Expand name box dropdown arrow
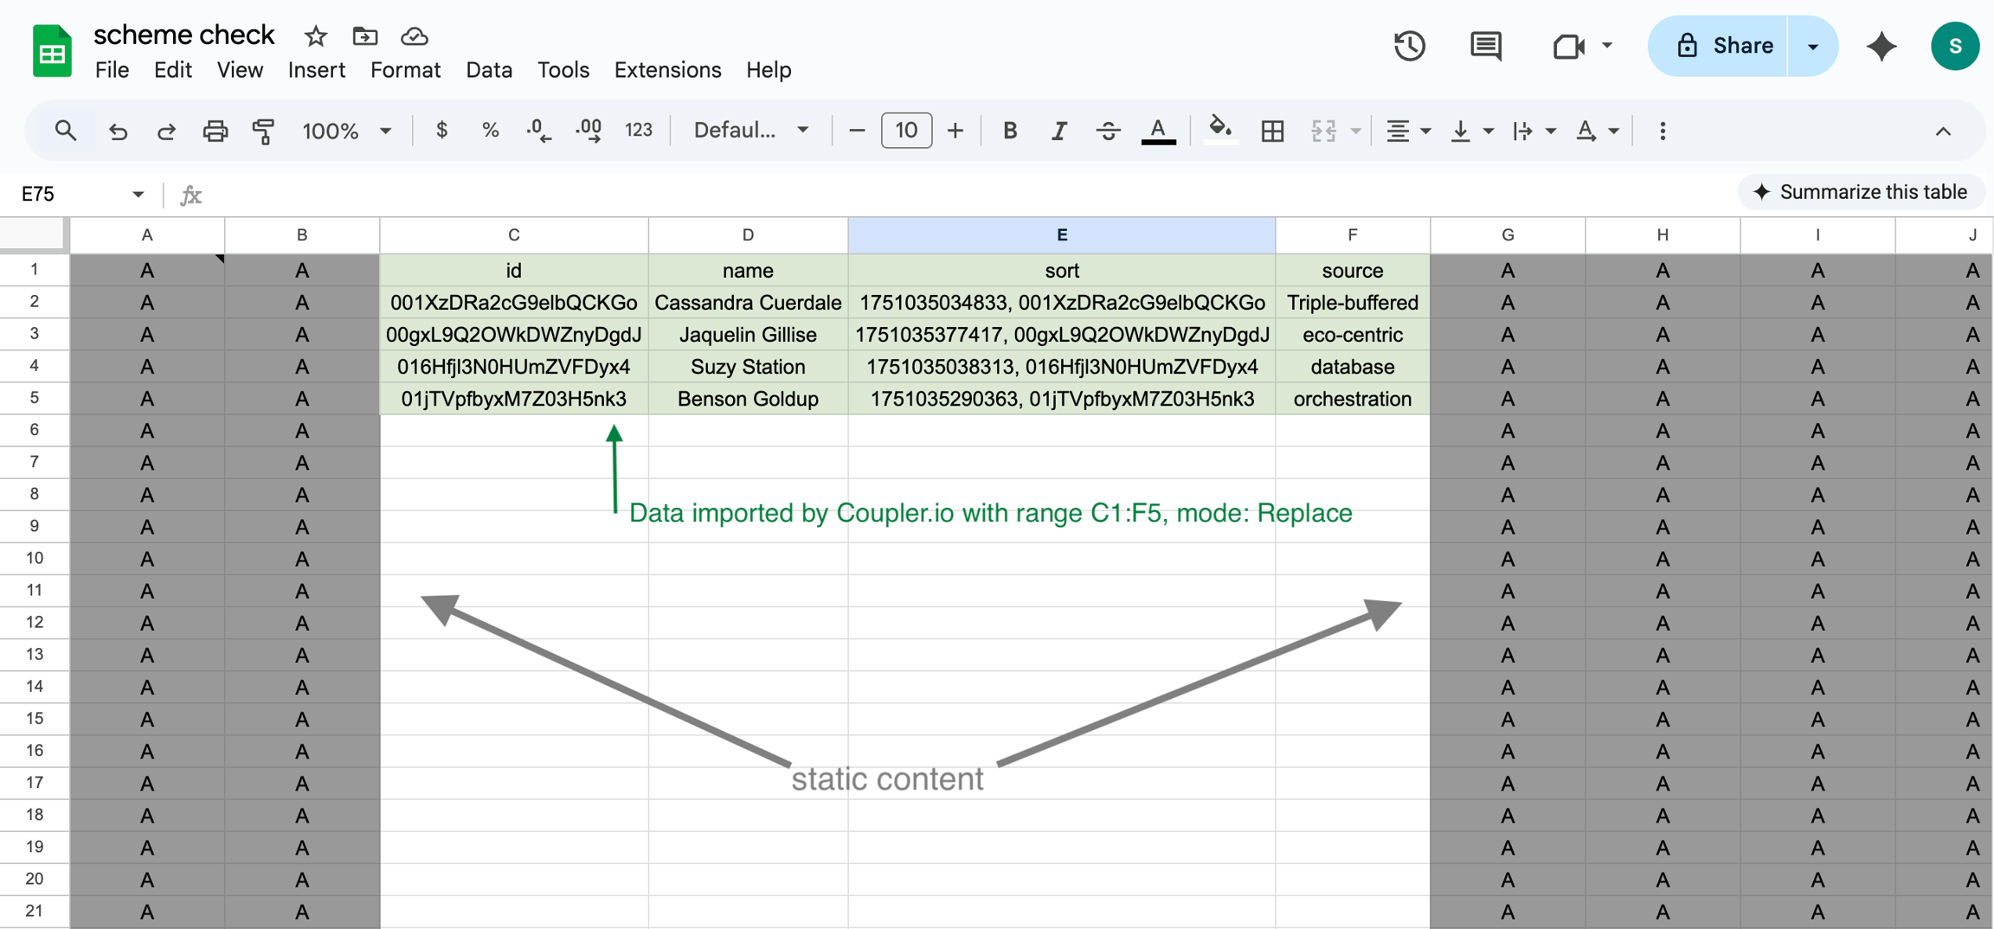Image resolution: width=1994 pixels, height=929 pixels. tap(138, 195)
